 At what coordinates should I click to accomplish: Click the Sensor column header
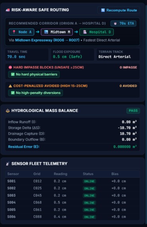pyautogui.click(x=13, y=174)
